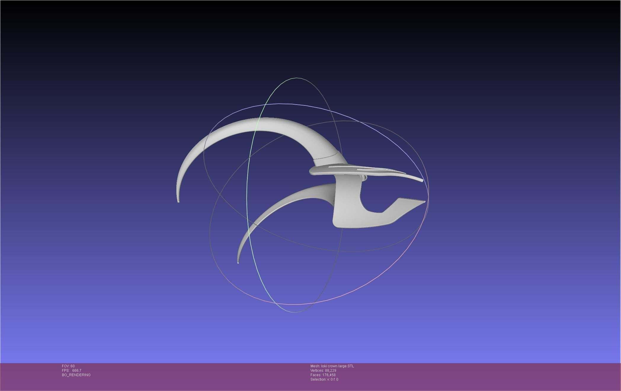Click the Selection: v: 0 f: 0 text
Screen dimensions: 621x391
[324, 379]
